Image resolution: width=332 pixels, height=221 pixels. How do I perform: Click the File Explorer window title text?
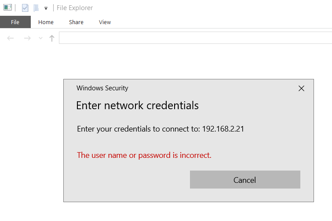click(x=75, y=8)
